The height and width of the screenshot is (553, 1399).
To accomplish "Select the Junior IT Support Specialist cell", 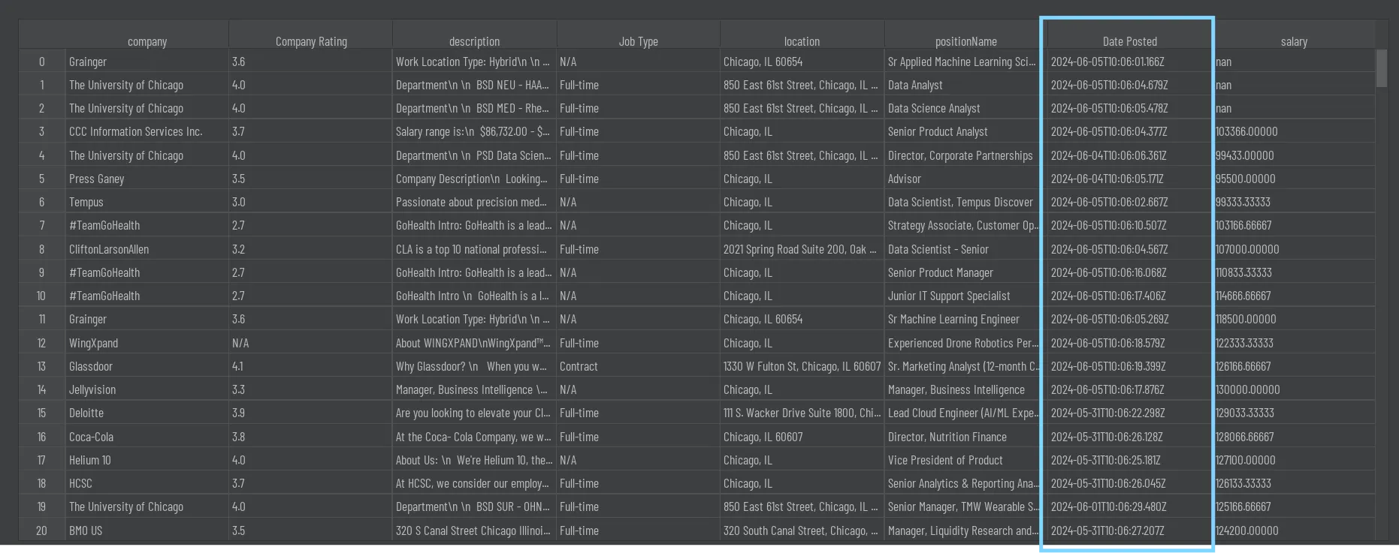I will (x=965, y=296).
